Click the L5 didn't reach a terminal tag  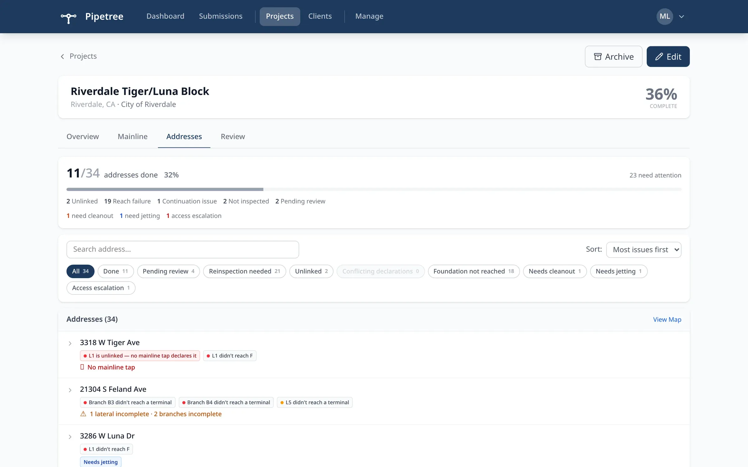pyautogui.click(x=314, y=402)
